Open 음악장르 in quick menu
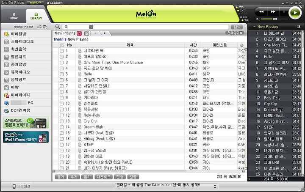 coord(15,80)
